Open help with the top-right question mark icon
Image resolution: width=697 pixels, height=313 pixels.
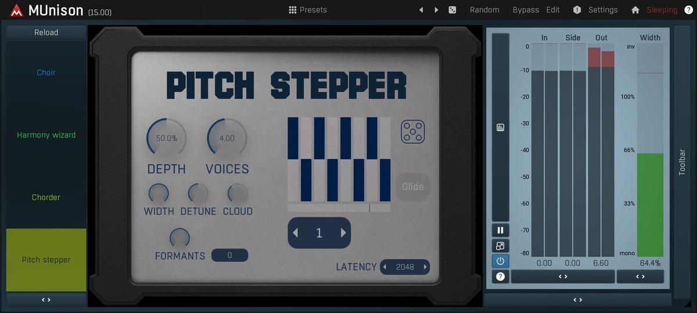(688, 10)
